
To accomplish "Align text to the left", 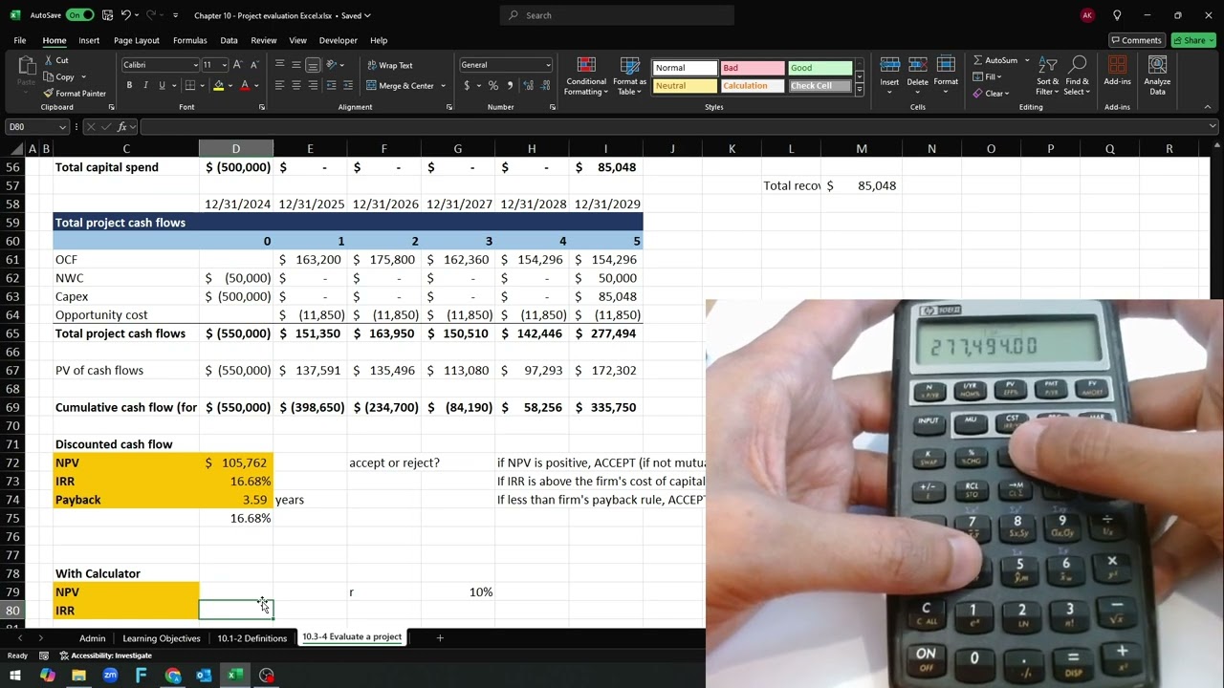I will (279, 85).
